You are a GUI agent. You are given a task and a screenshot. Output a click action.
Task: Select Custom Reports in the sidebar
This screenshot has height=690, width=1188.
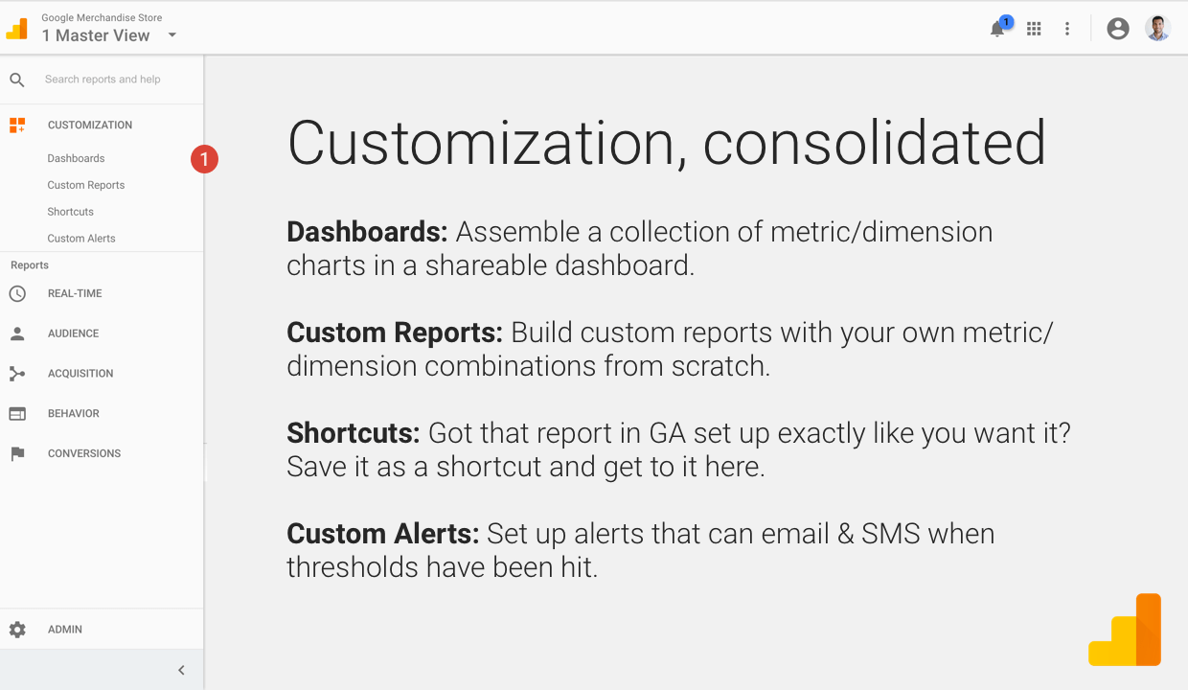[86, 184]
